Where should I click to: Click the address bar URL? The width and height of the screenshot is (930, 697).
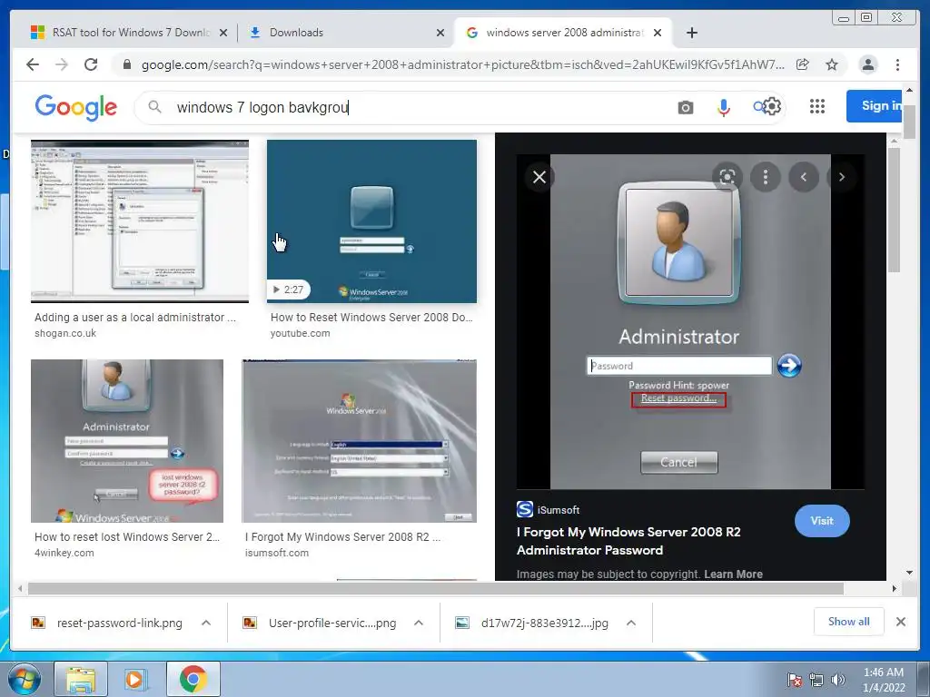[x=462, y=64]
